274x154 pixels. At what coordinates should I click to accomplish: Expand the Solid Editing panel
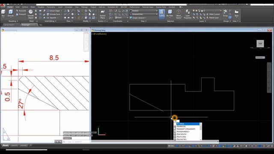tap(51, 21)
